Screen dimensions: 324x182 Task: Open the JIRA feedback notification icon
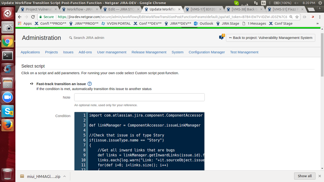coord(222,37)
